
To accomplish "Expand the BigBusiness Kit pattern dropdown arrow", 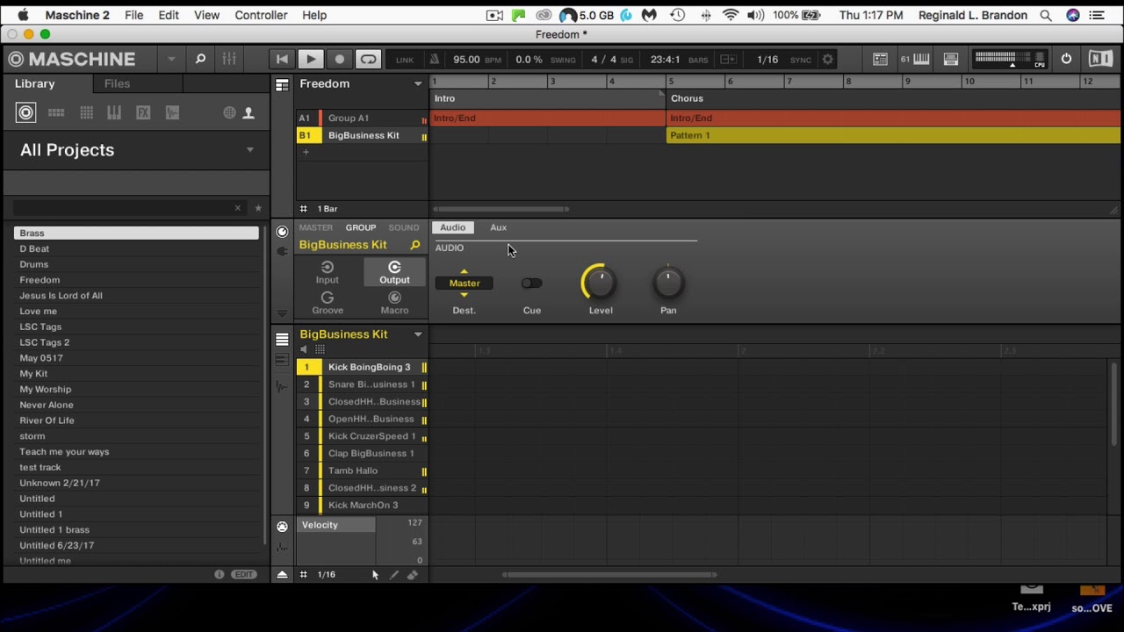I will click(x=418, y=334).
